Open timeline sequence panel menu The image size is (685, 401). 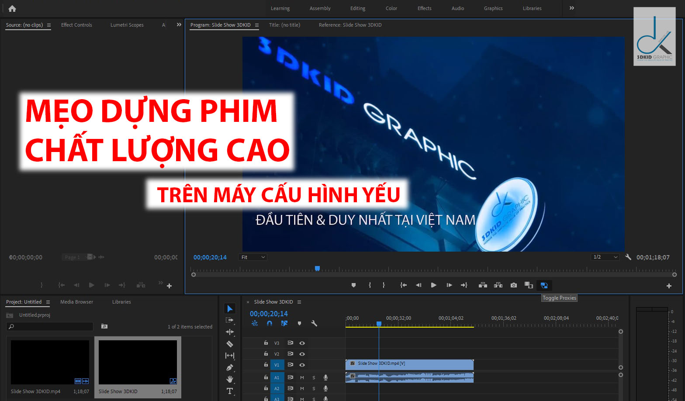pyautogui.click(x=299, y=302)
